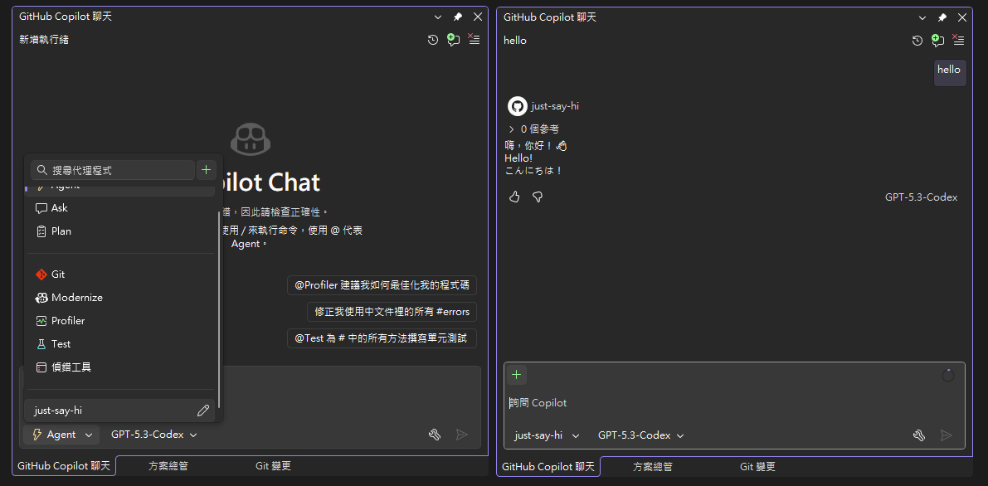Edit just-say-hi agent with pencil icon
This screenshot has height=486, width=988.
tap(203, 411)
